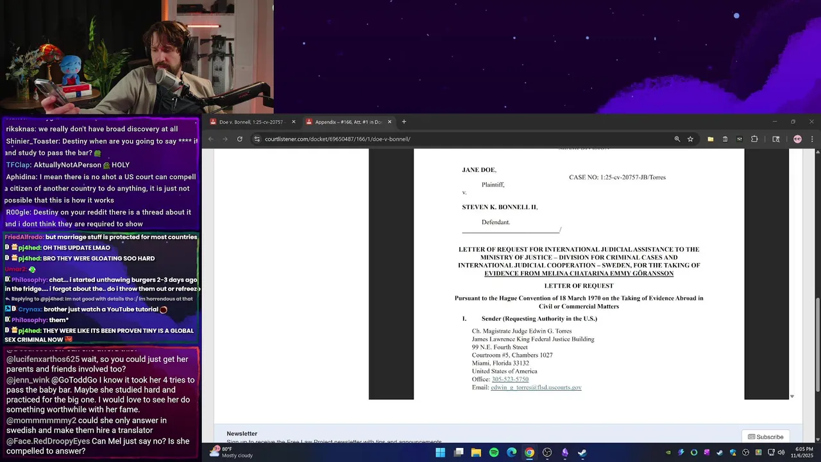Viewport: 821px width, 462px height.
Task: Open Task View on the taskbar
Action: (458, 452)
